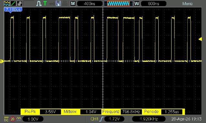Click the Periode measurement label
The width and height of the screenshot is (206, 123).
[x=151, y=111]
